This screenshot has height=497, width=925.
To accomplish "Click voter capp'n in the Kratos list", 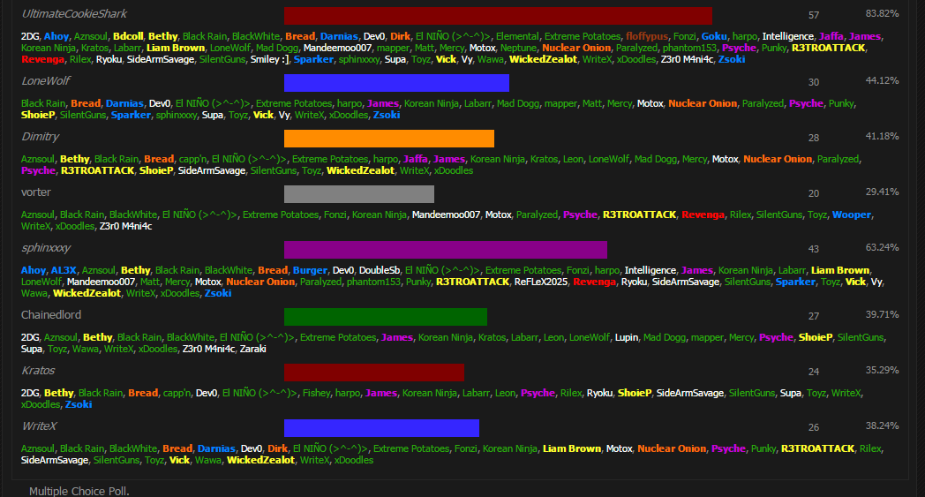I will (177, 393).
